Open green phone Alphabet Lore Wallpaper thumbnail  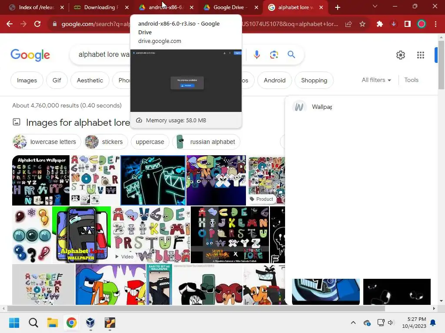click(x=81, y=235)
